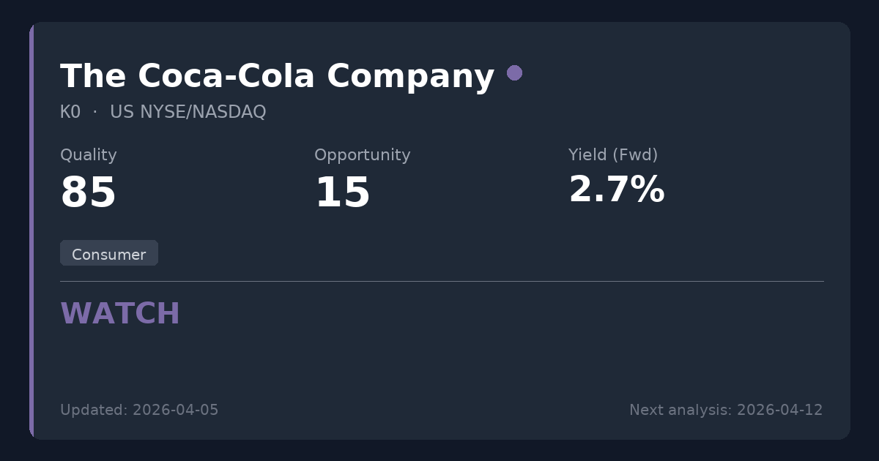Select the 2026-04-12 next analysis date

[x=779, y=410]
